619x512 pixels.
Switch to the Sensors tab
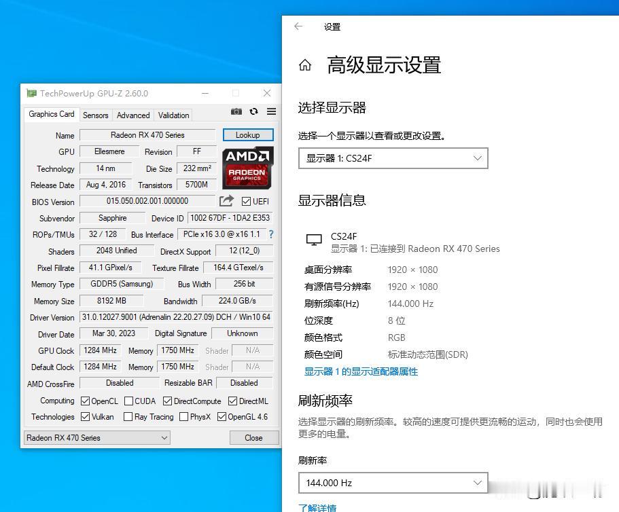pyautogui.click(x=96, y=115)
